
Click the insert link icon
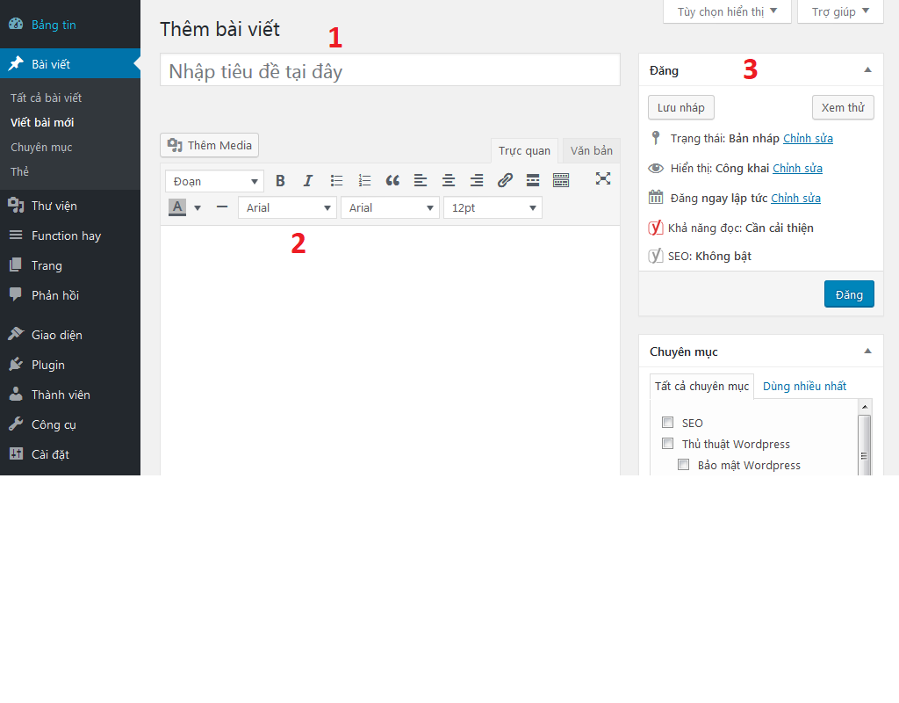pos(505,181)
